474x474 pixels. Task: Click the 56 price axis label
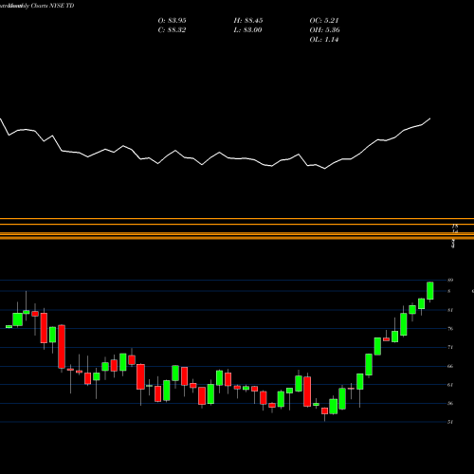(450, 403)
